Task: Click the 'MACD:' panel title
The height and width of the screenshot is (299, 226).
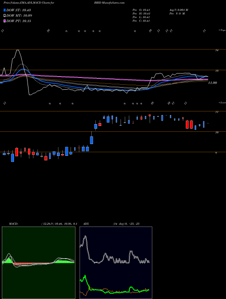Action: point(14,224)
